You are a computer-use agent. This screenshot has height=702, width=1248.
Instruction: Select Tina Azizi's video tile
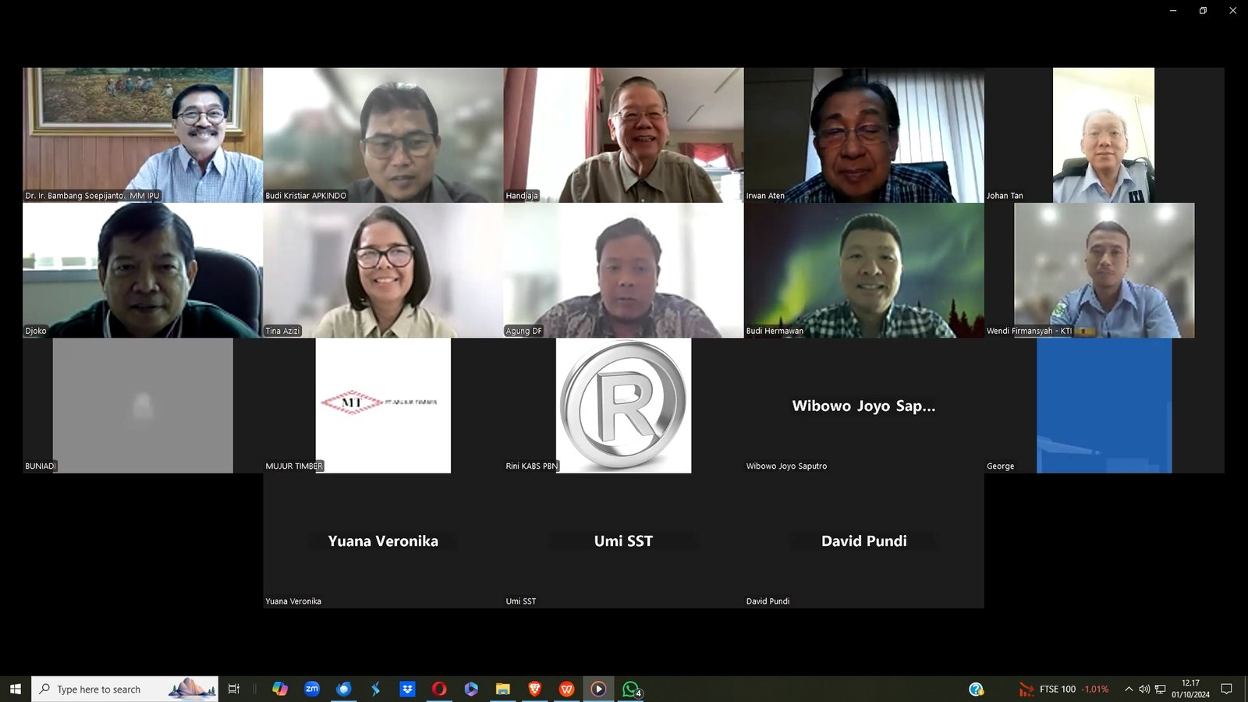[x=383, y=270]
